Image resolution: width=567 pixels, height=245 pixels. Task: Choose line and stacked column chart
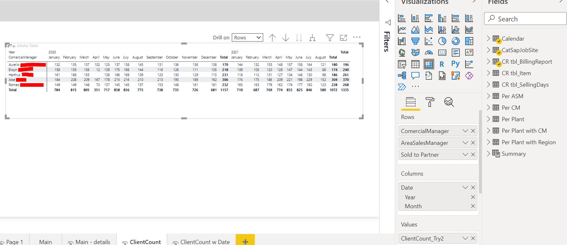coord(442,30)
